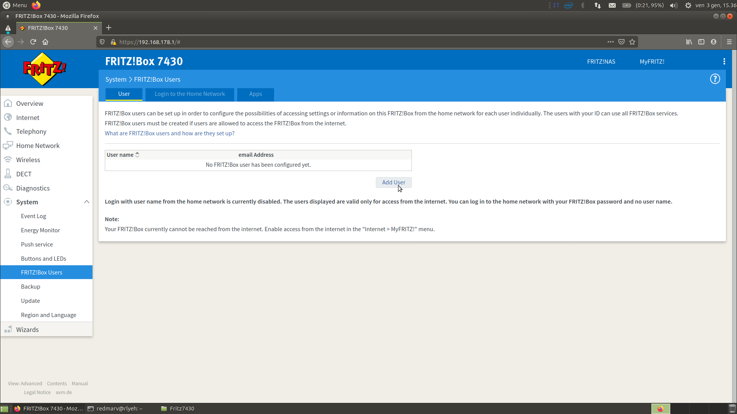Click the Add User button

click(393, 182)
